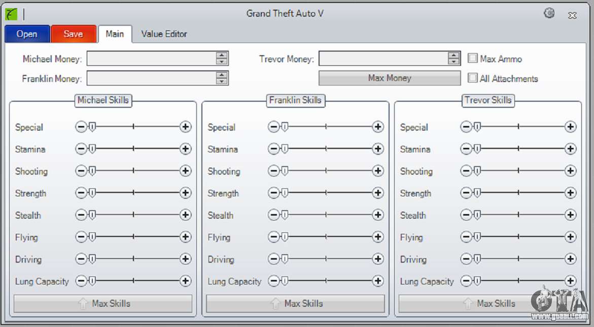Click the Franklin Money spinner arrows
Screen dimensions: 594x327
[222, 78]
